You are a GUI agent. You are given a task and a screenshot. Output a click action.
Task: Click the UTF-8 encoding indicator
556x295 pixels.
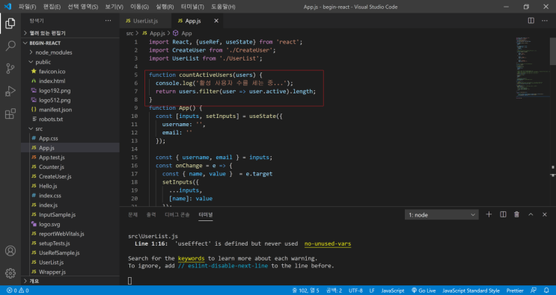[355, 291]
